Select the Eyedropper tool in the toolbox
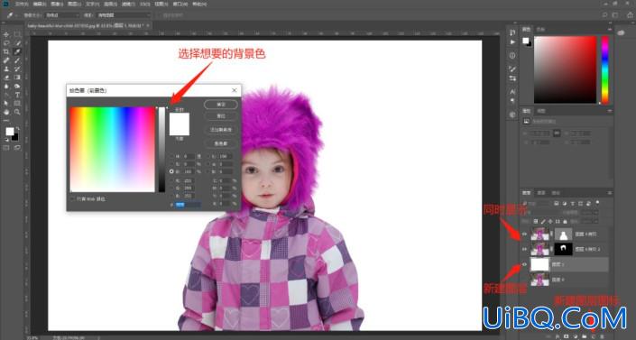Viewport: 636px width, 340px height. [x=17, y=51]
